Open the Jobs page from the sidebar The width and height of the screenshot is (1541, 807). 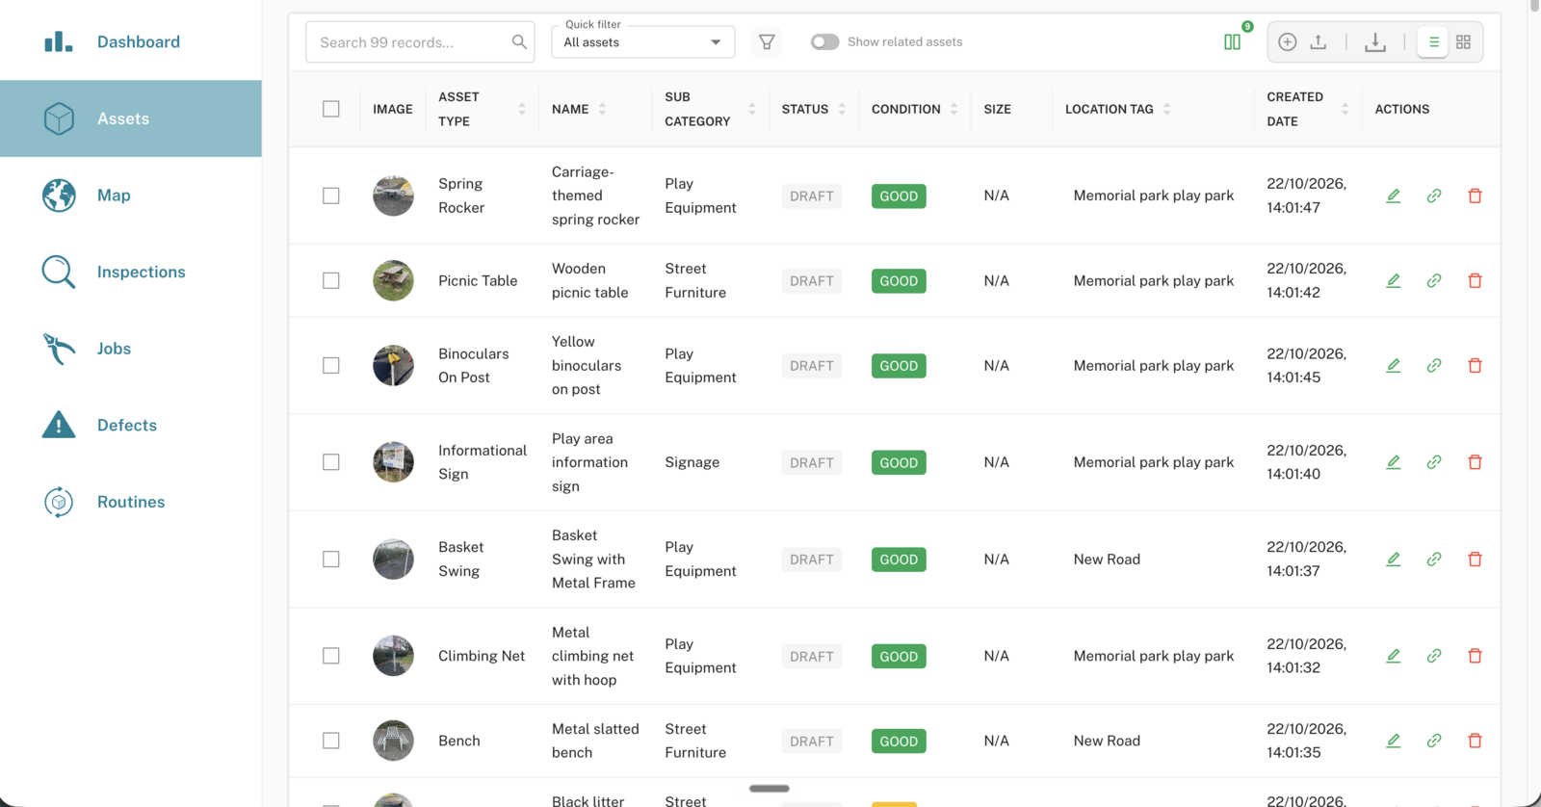[x=131, y=349]
